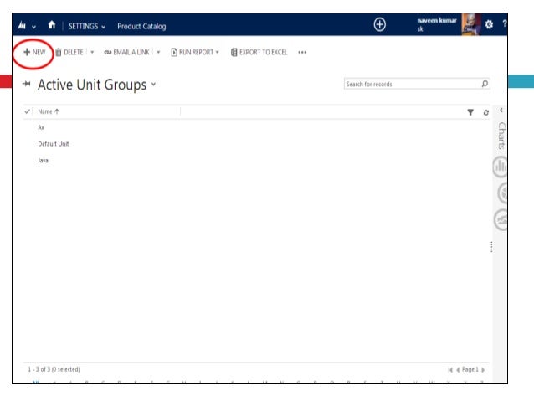Viewport: 534px width, 401px height.
Task: Expand the Charts pane arrow
Action: click(x=501, y=110)
